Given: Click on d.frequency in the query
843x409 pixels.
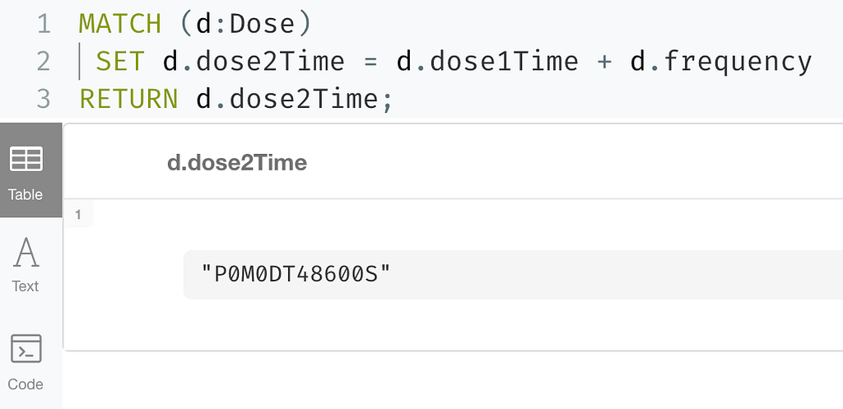Looking at the screenshot, I should coord(721,63).
